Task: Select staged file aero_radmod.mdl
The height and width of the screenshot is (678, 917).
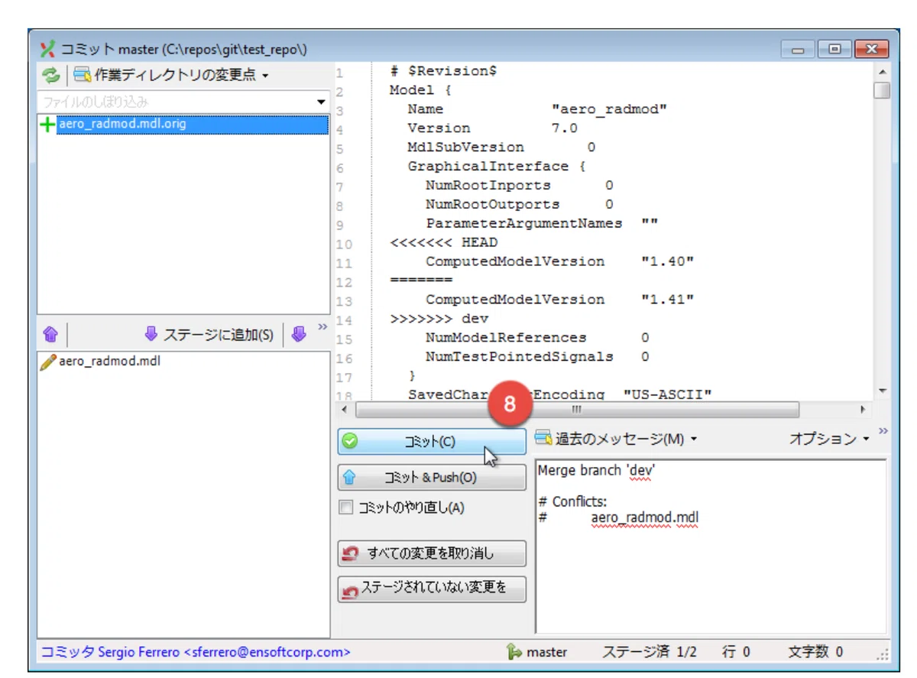Action: 183,362
